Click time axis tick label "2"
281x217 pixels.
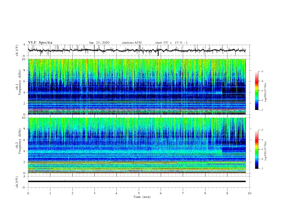pyautogui.click(x=72, y=193)
